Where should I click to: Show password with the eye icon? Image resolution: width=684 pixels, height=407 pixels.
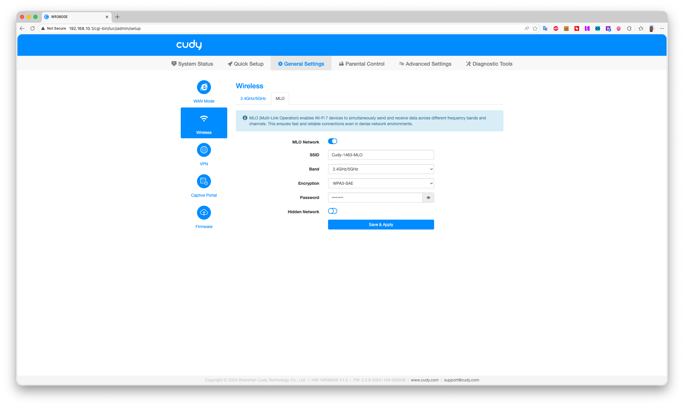click(428, 198)
